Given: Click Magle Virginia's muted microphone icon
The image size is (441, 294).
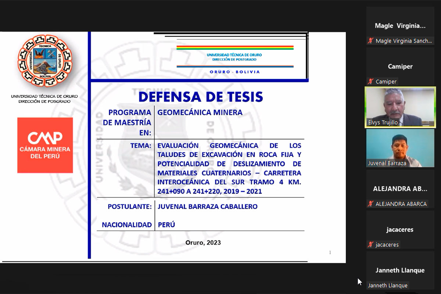Looking at the screenshot, I should [370, 41].
